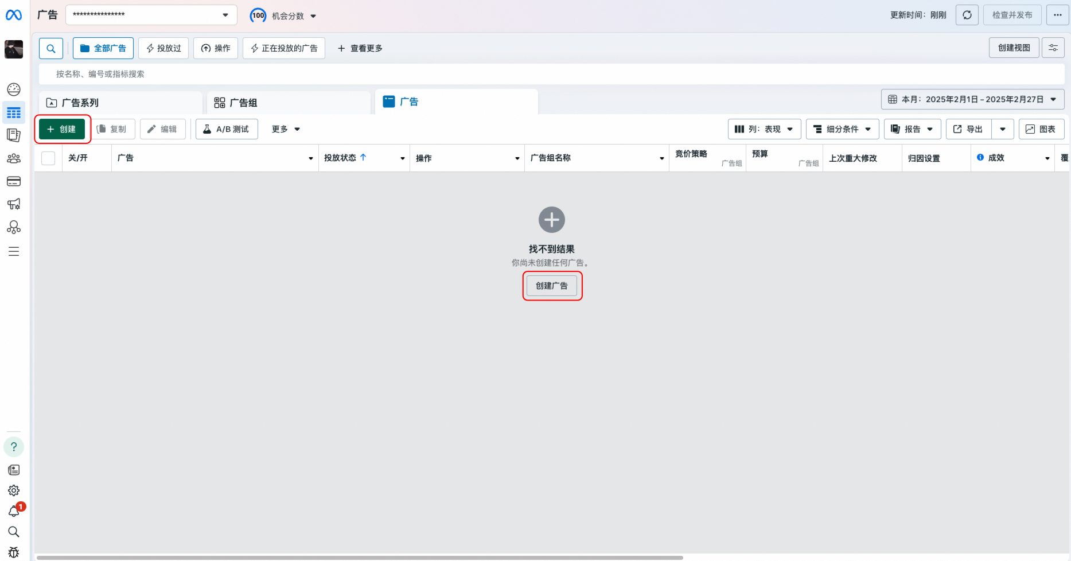
Task: Open the ad account selector dropdown
Action: pyautogui.click(x=151, y=15)
